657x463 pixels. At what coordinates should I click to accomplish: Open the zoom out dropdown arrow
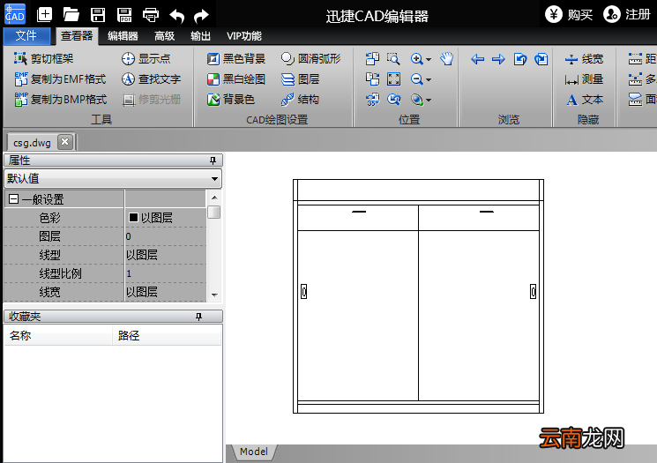pos(429,79)
